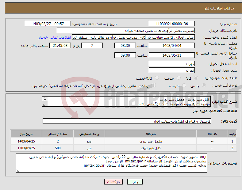Click the resize grip of توضیحات خریدار box
This screenshot has height=190, width=242.
18,171
